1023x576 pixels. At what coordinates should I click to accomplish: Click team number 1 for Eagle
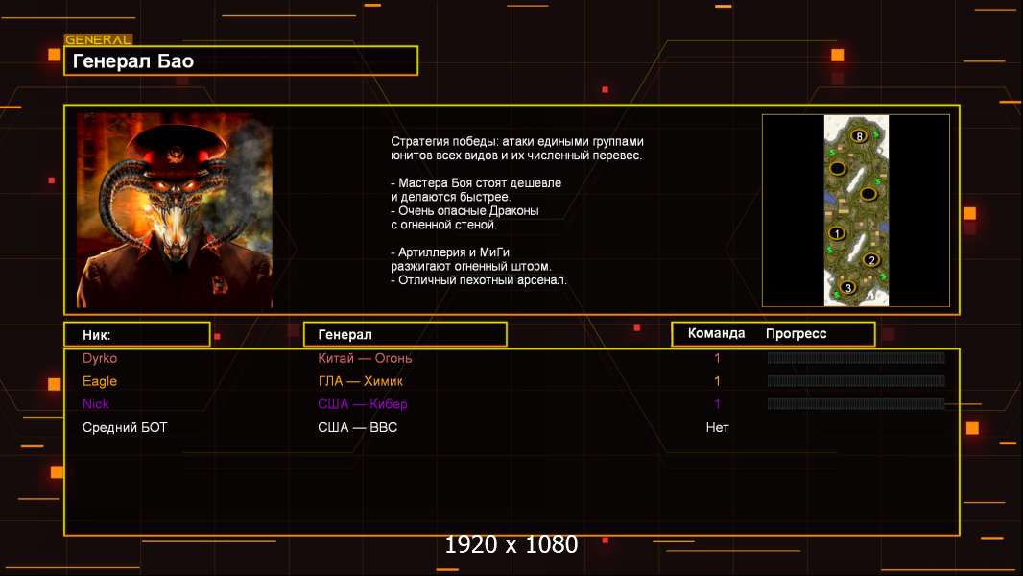[717, 381]
